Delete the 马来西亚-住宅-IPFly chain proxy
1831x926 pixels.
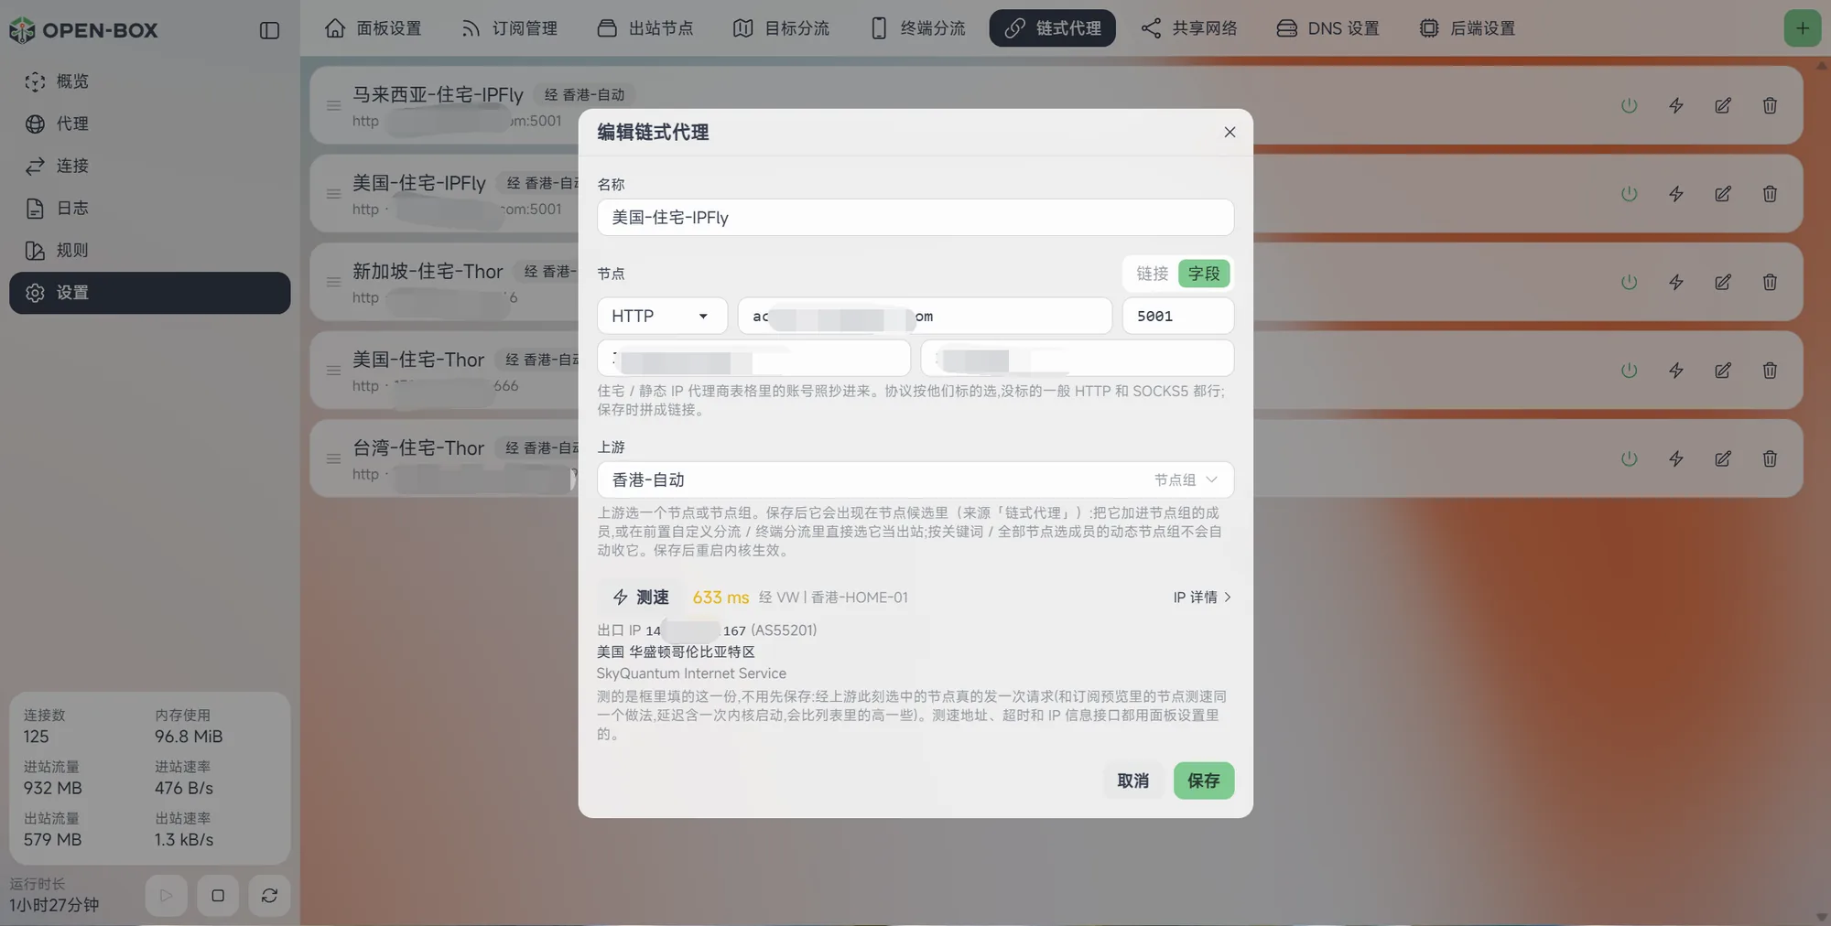[x=1770, y=105]
